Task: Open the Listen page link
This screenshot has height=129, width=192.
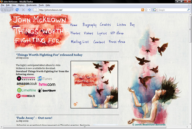Action: tap(121, 25)
